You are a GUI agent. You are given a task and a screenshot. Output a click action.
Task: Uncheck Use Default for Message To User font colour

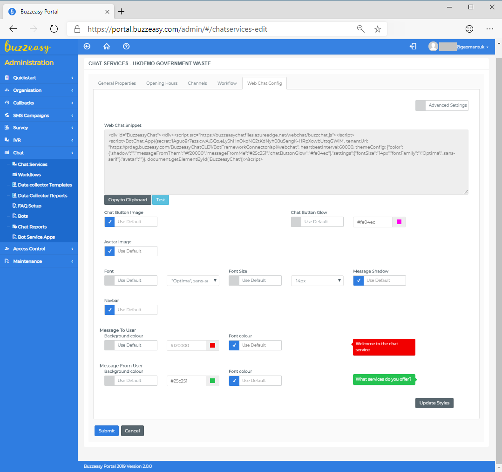(234, 345)
